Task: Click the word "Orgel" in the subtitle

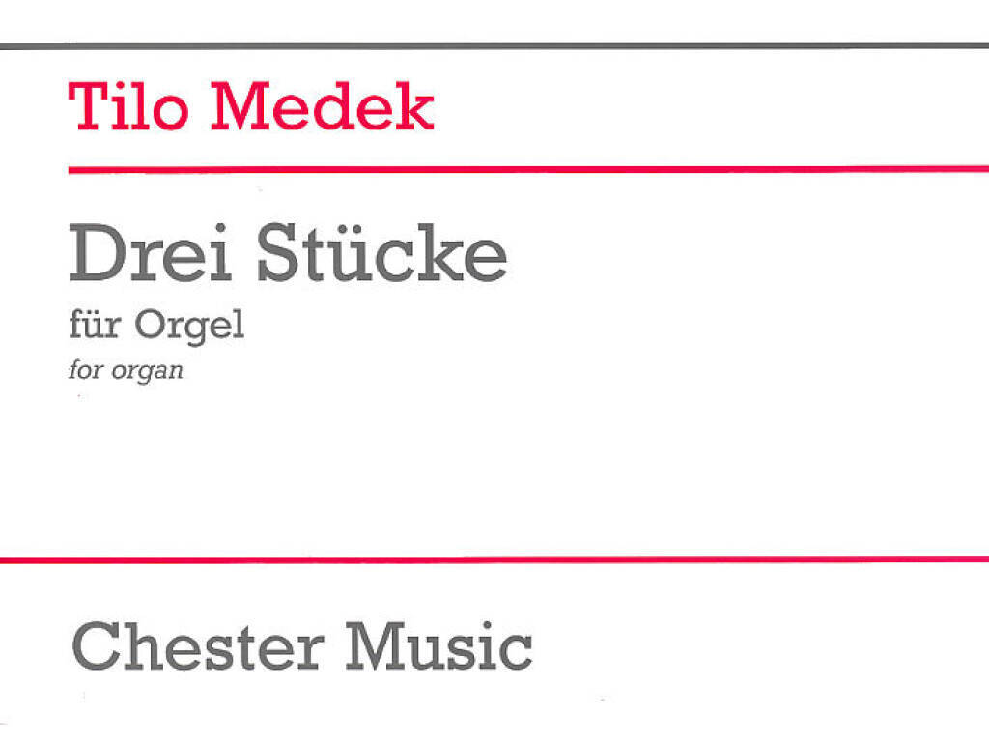Action: pos(189,327)
